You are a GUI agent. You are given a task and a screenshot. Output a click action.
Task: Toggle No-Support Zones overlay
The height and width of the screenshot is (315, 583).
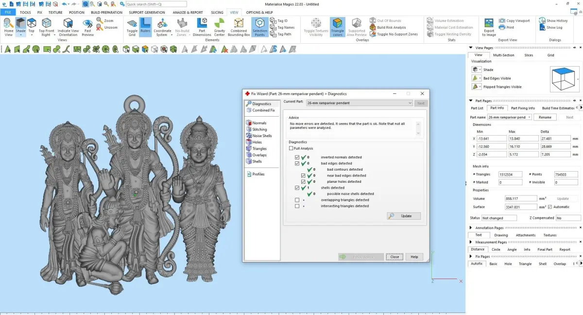394,35
